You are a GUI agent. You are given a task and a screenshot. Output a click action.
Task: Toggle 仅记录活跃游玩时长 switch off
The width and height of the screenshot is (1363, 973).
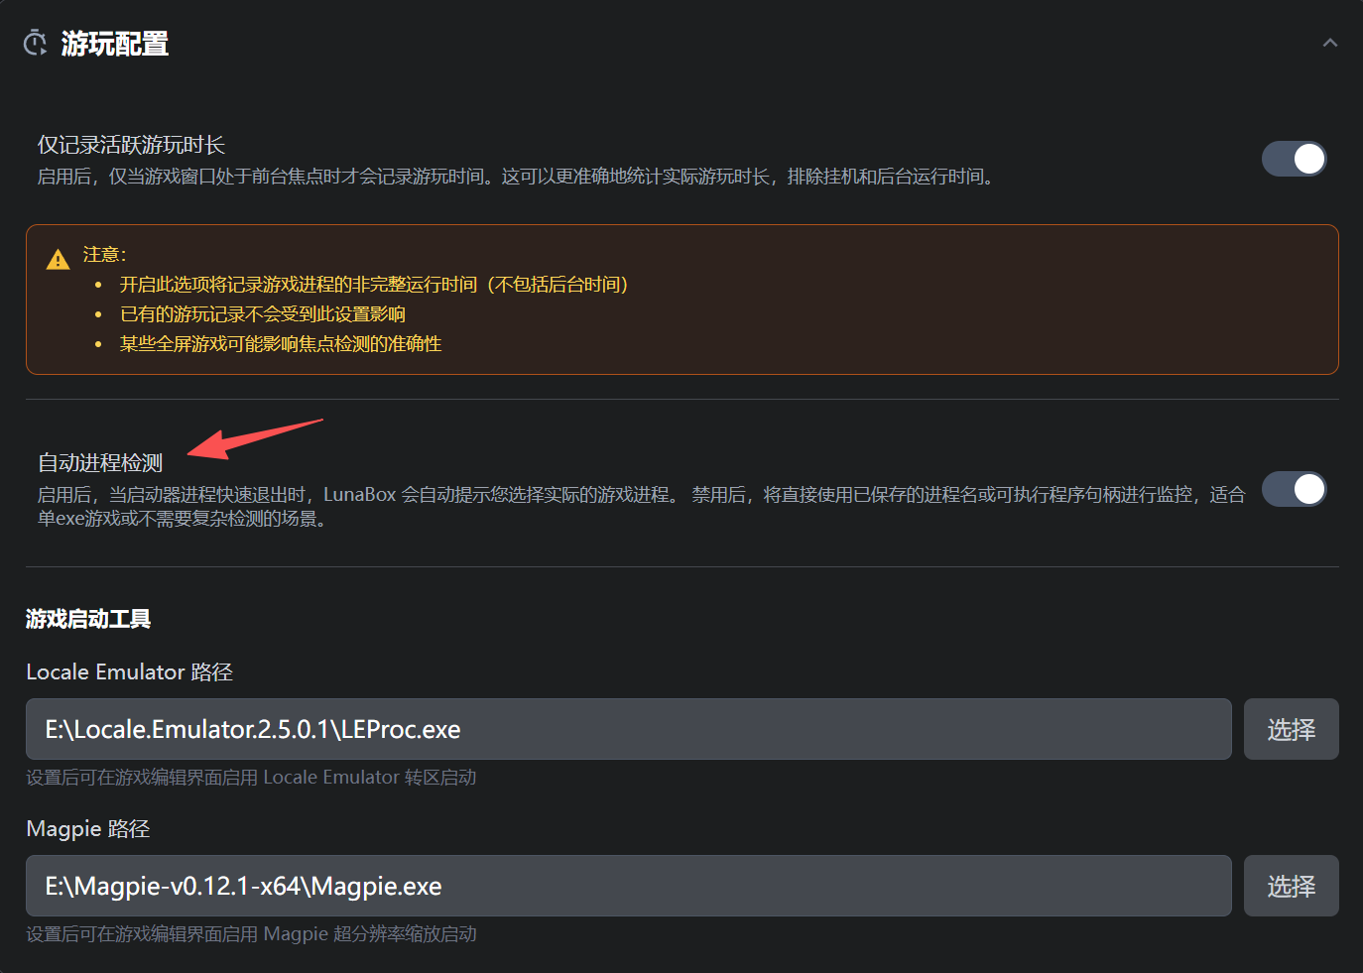1294,159
